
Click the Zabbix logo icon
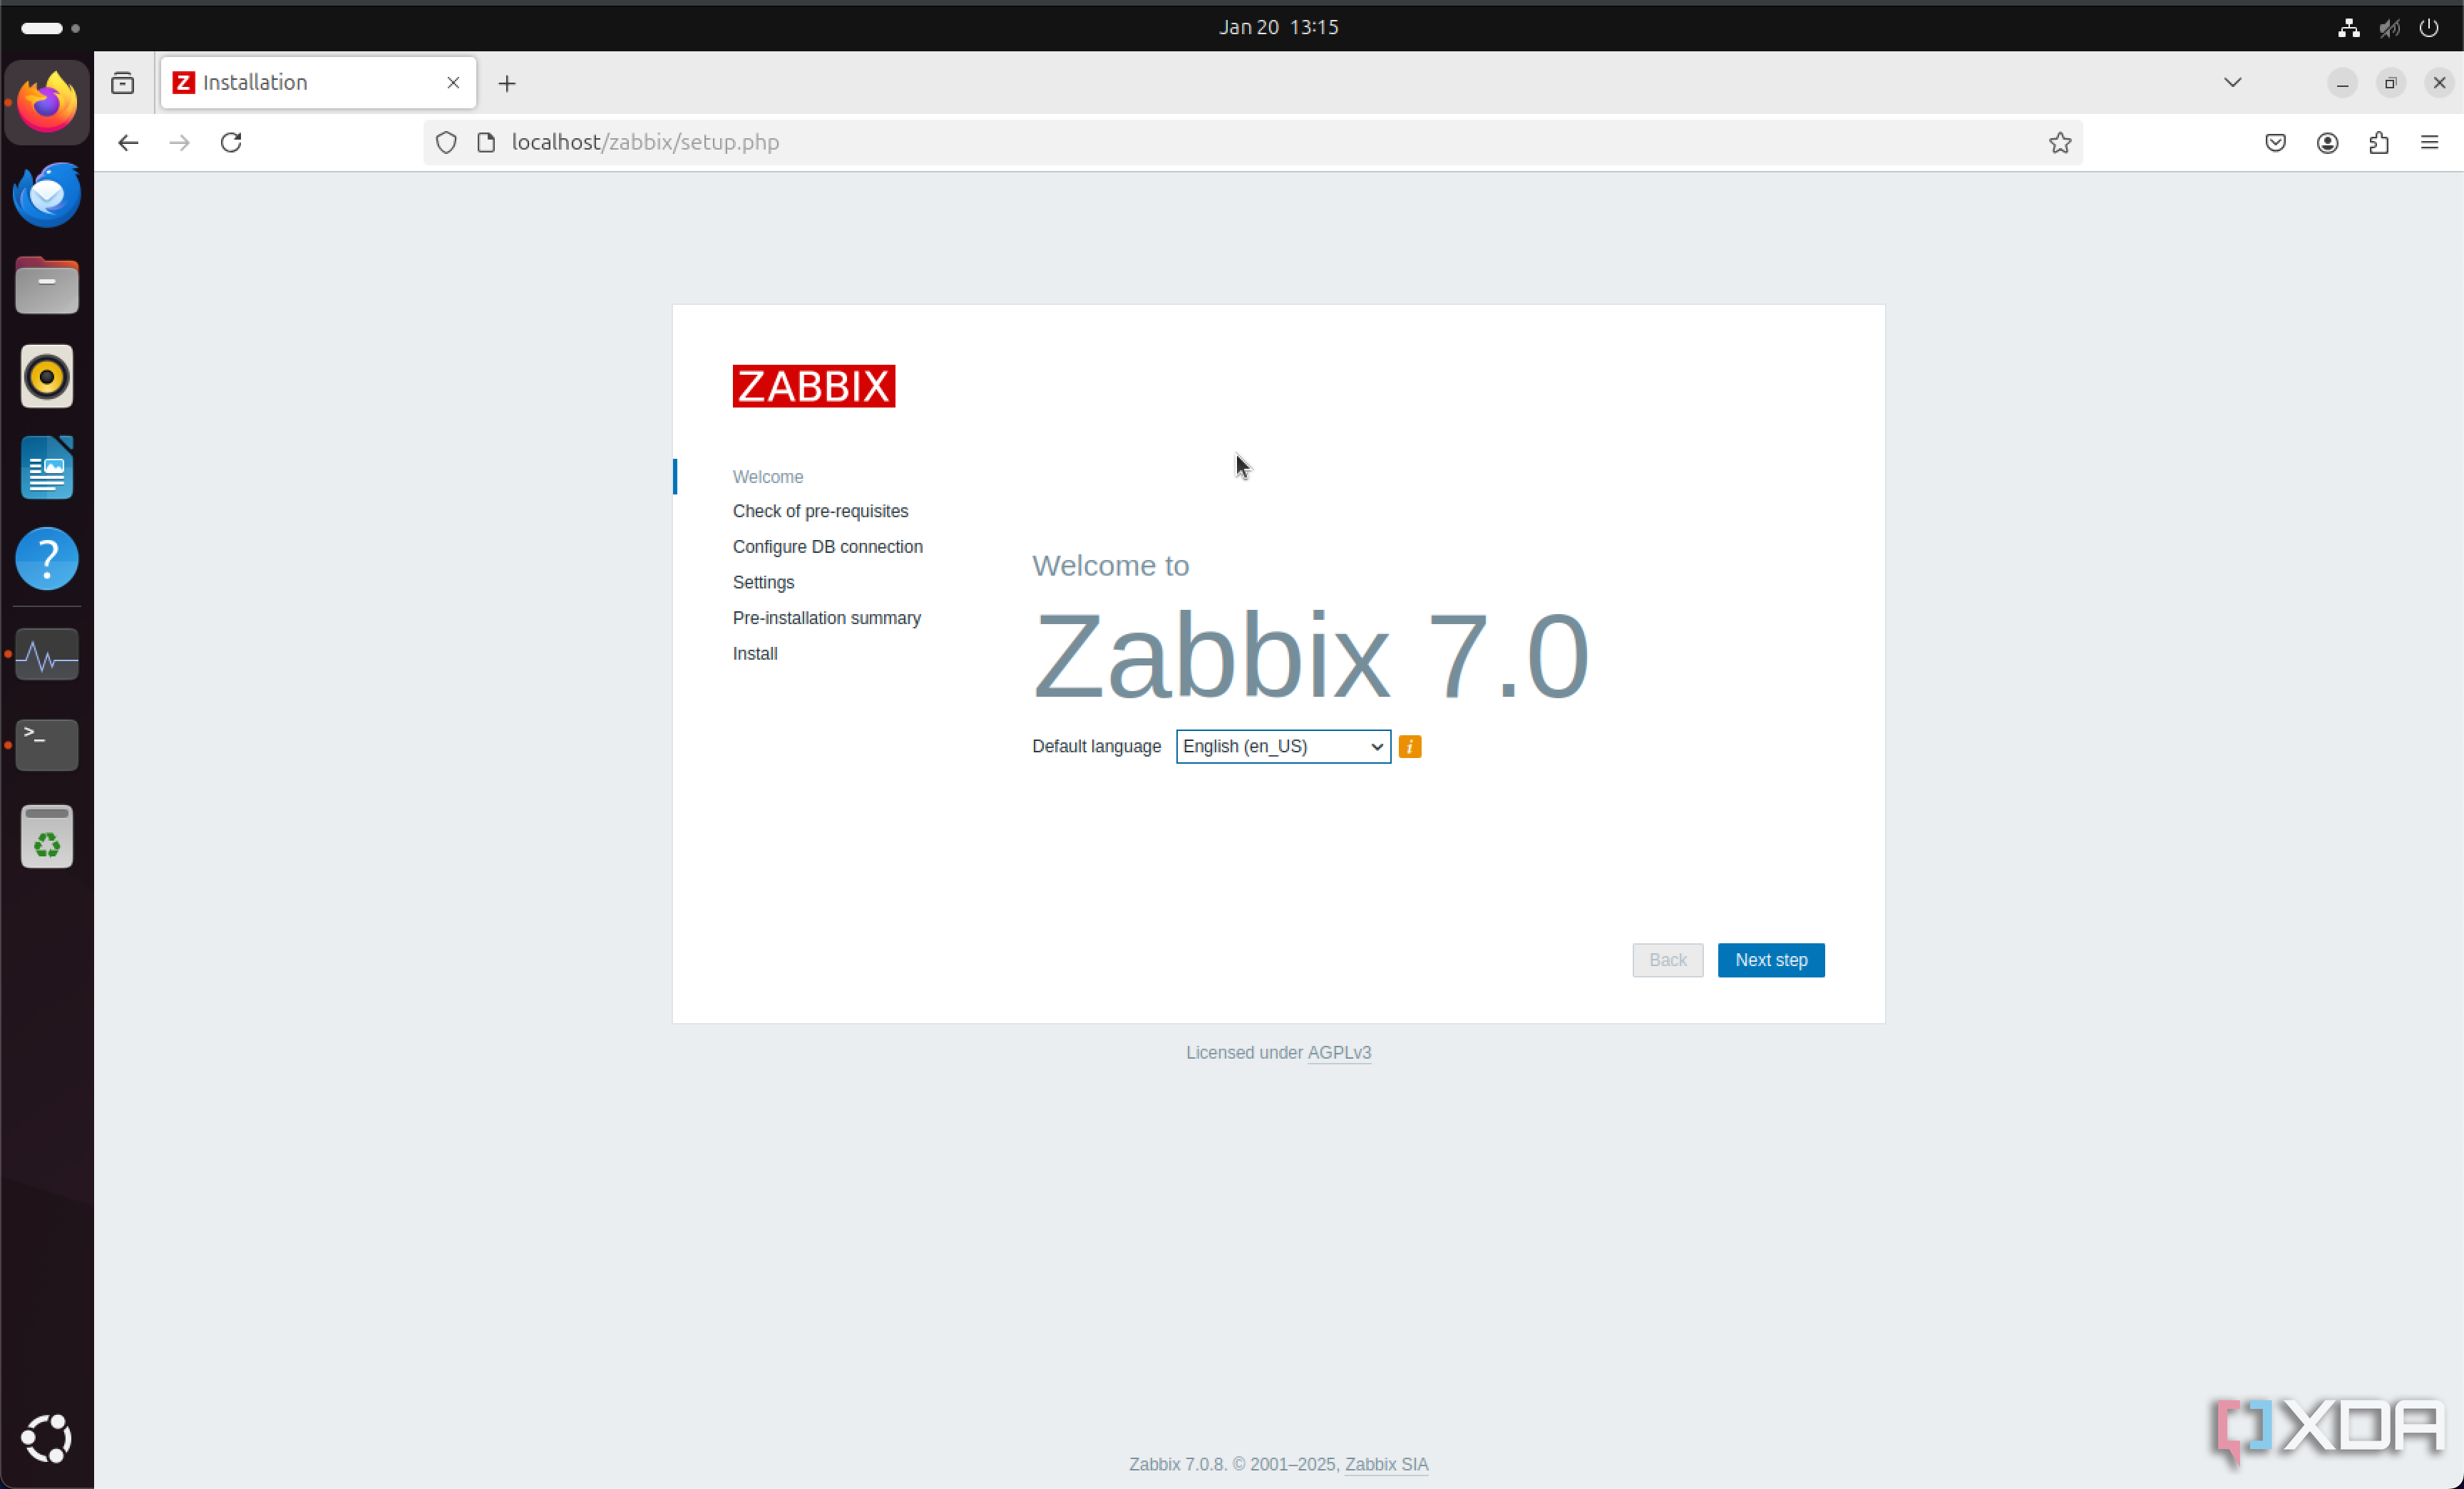click(x=813, y=385)
